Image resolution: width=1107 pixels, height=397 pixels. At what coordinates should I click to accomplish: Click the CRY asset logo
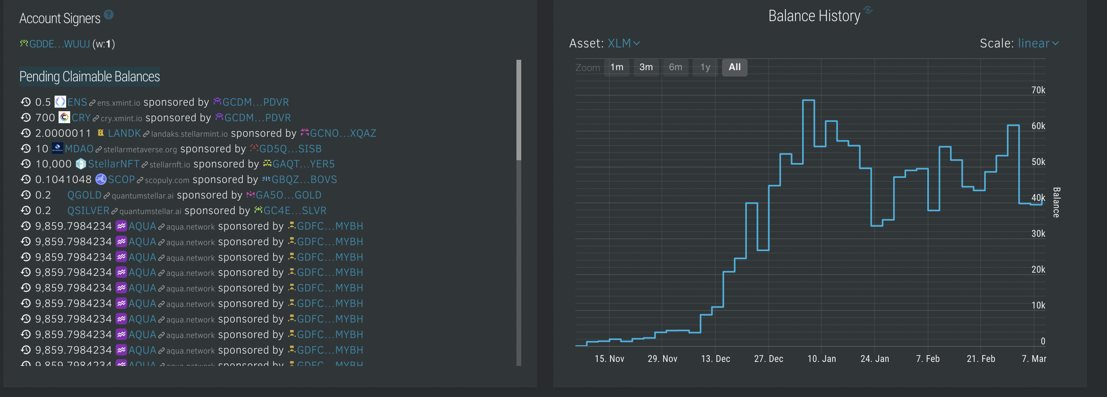pos(65,117)
